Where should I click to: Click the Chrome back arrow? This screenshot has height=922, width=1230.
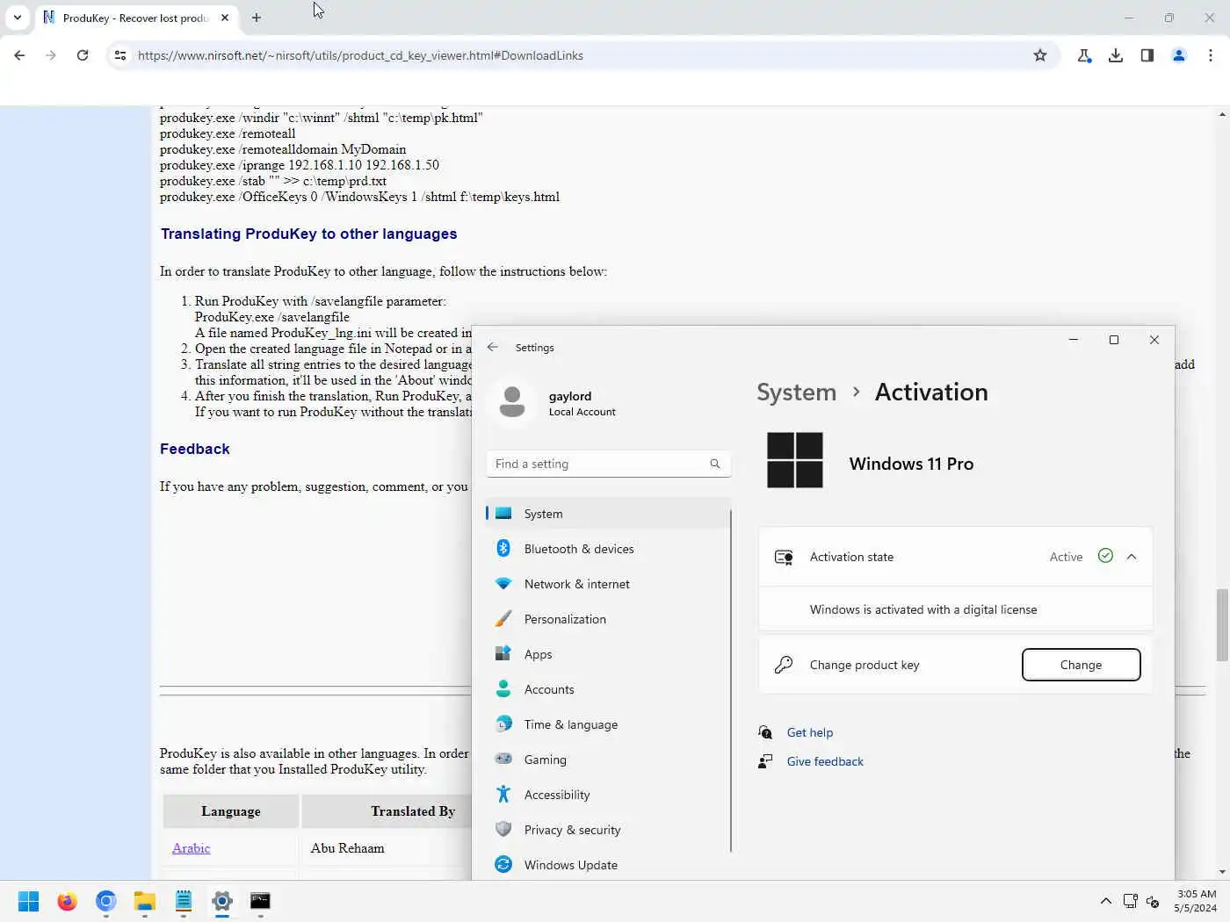point(19,55)
